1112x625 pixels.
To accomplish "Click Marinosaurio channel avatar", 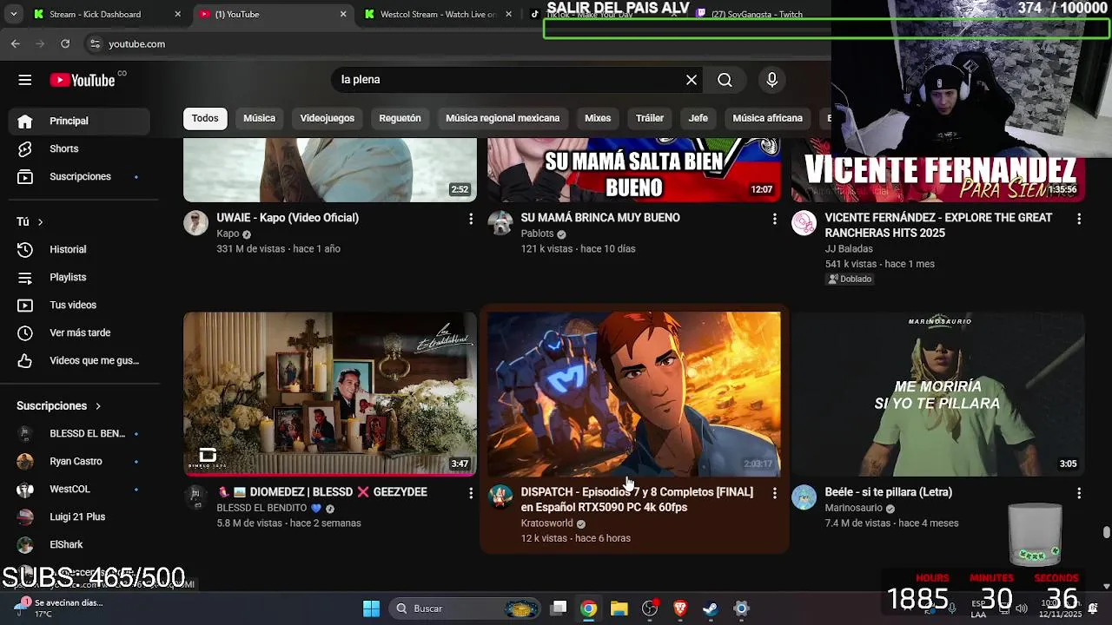I will pyautogui.click(x=804, y=497).
